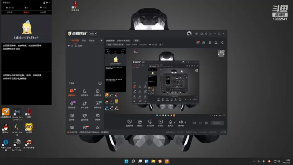This screenshot has height=165, width=293.
Task: Add a 直播屏幕 screen capture source
Action: point(130,123)
